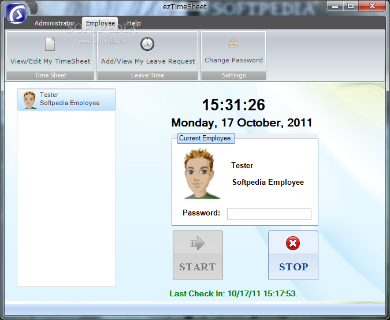Viewport: 390px width, 320px height.
Task: Click the Monday, 17 October, 2011 date
Action: coord(242,123)
